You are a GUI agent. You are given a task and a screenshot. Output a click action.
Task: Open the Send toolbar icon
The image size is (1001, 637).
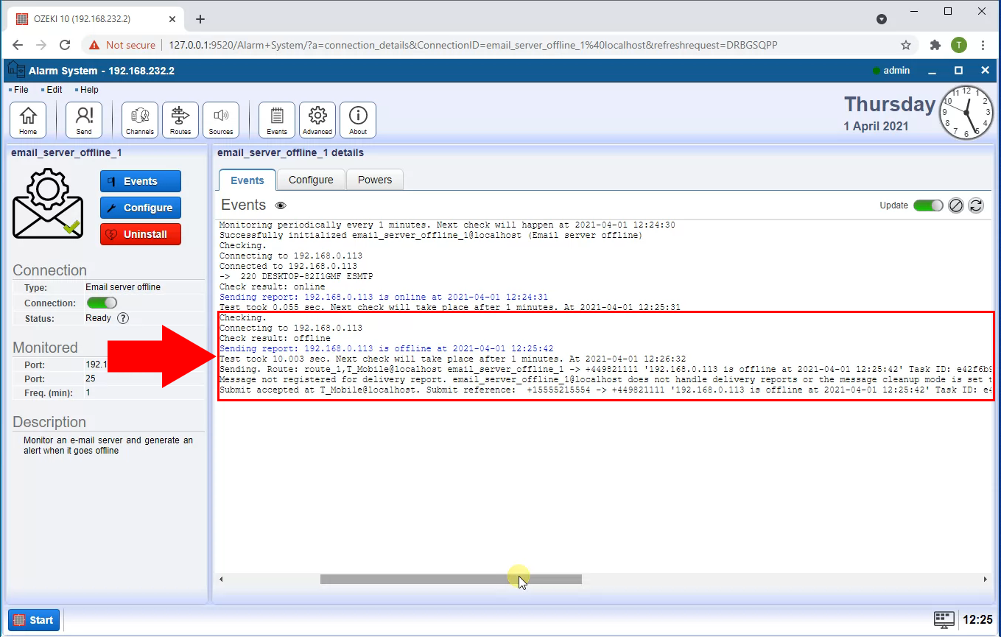pos(84,119)
